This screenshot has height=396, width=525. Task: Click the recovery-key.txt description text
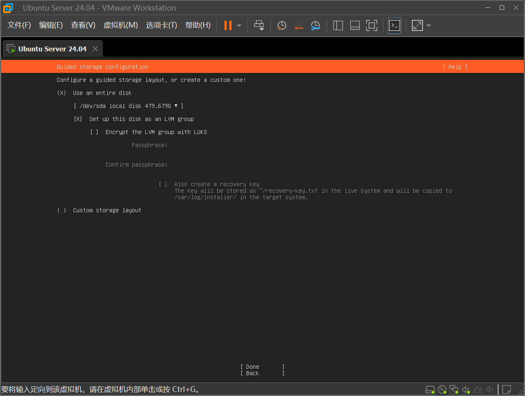click(x=313, y=194)
